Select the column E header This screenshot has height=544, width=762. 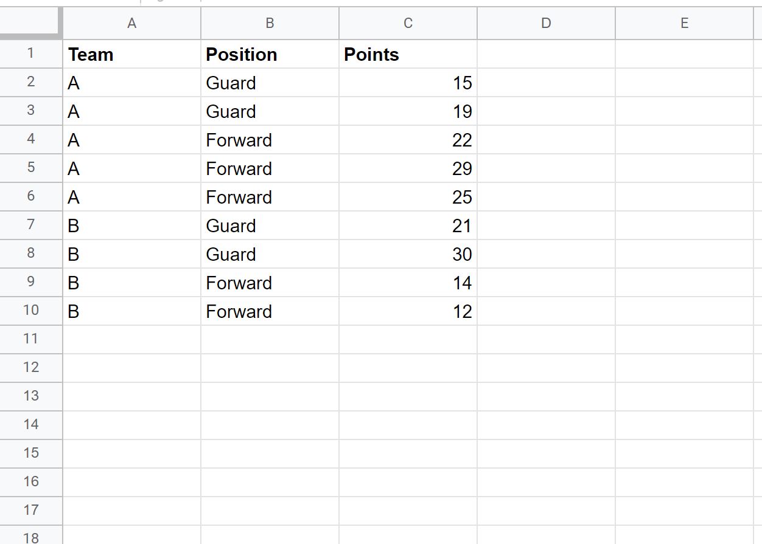[684, 23]
